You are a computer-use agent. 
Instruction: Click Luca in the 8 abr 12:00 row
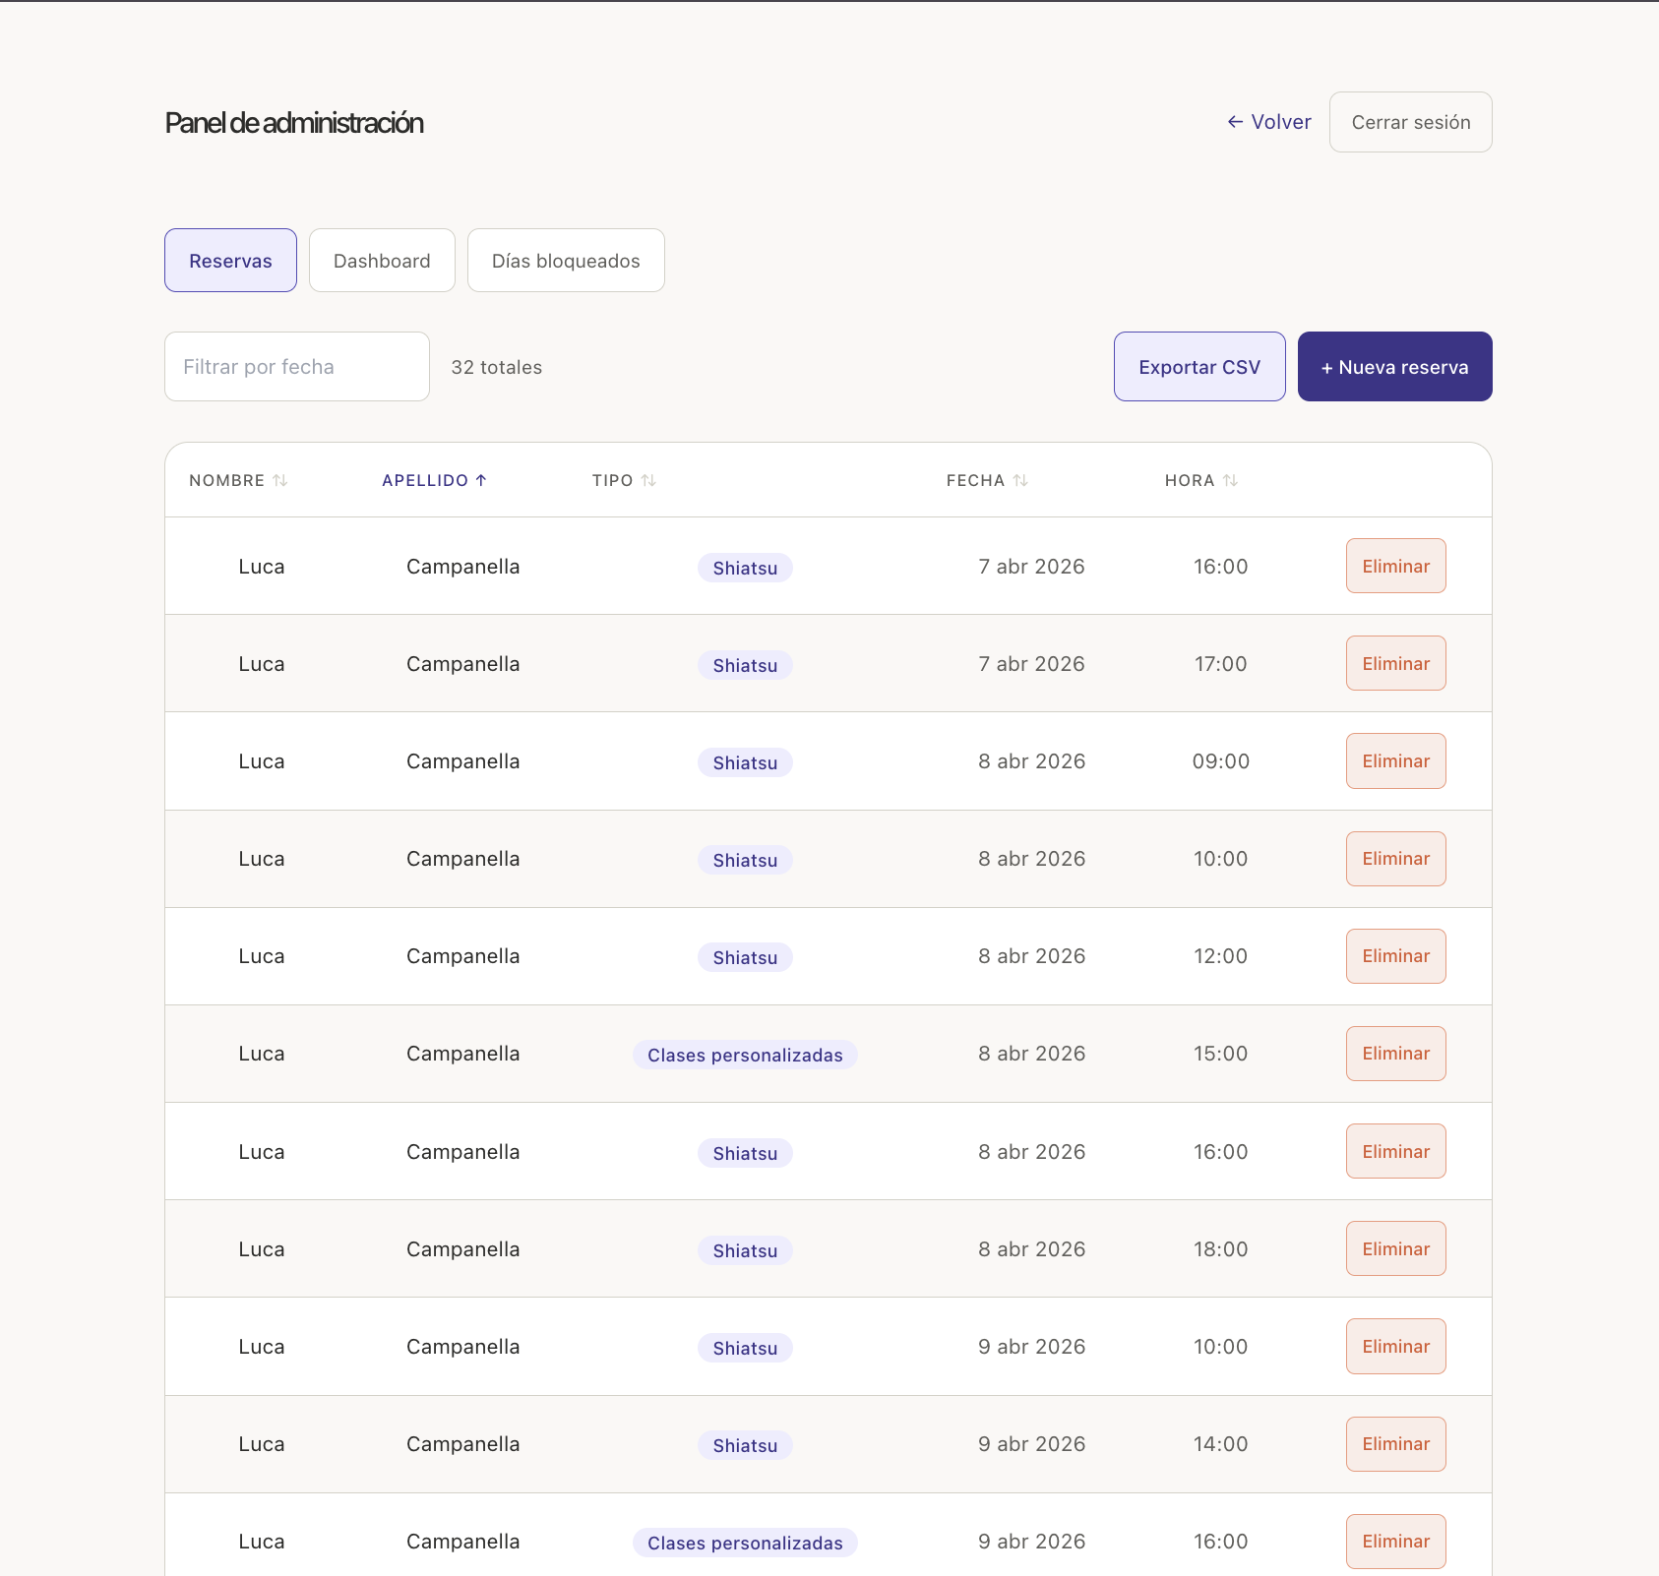262,956
